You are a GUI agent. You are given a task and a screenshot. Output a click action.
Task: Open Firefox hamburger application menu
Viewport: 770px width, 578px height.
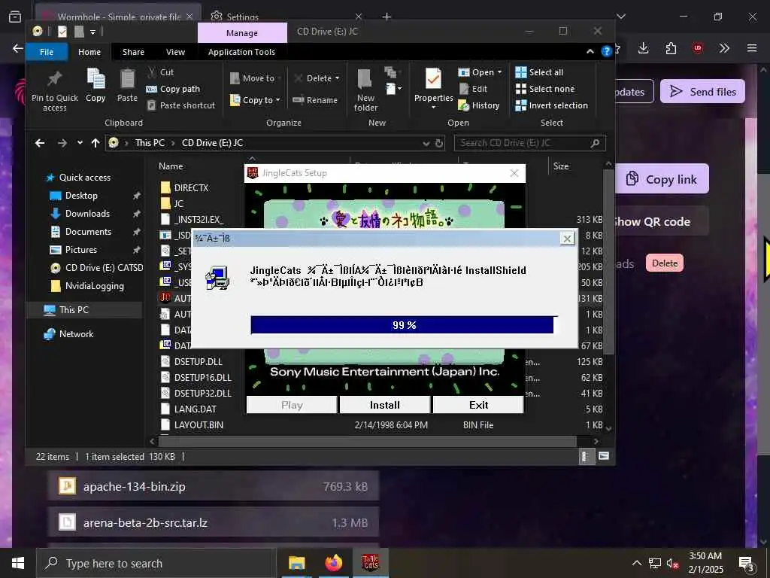(751, 48)
